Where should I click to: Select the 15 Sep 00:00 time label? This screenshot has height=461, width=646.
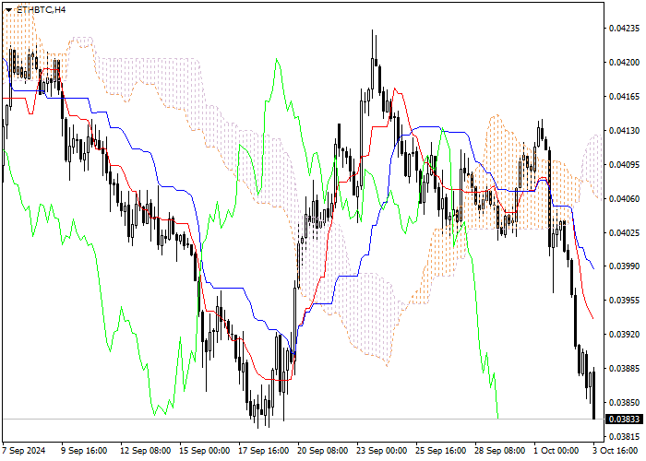tap(204, 451)
